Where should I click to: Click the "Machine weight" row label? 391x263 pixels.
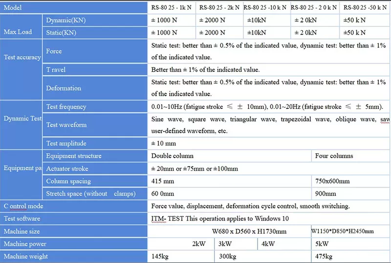pos(26,256)
